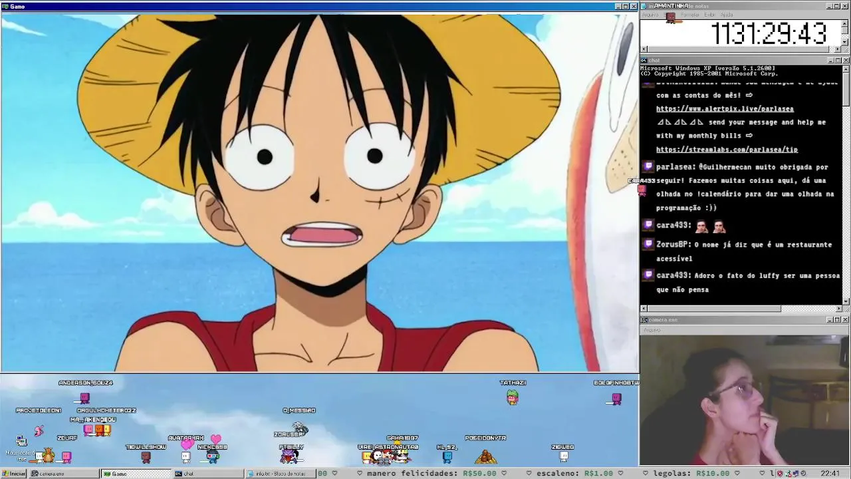851x479 pixels.
Task: Click the webcam feed in camera.exe
Action: click(745, 400)
